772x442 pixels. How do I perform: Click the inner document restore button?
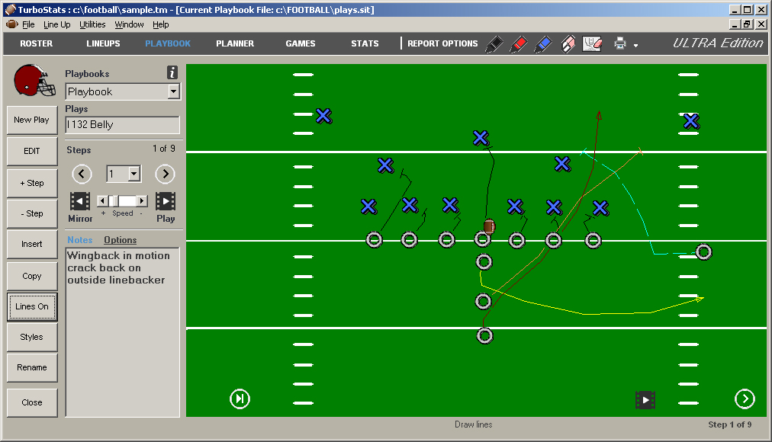[x=748, y=24]
